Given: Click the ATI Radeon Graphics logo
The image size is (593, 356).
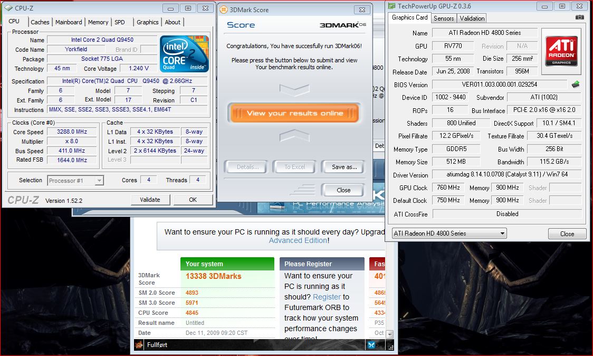Looking at the screenshot, I should [x=561, y=51].
